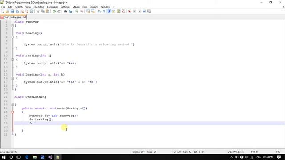Show the Document Map panel icon
285x160 pixels.
118,11
